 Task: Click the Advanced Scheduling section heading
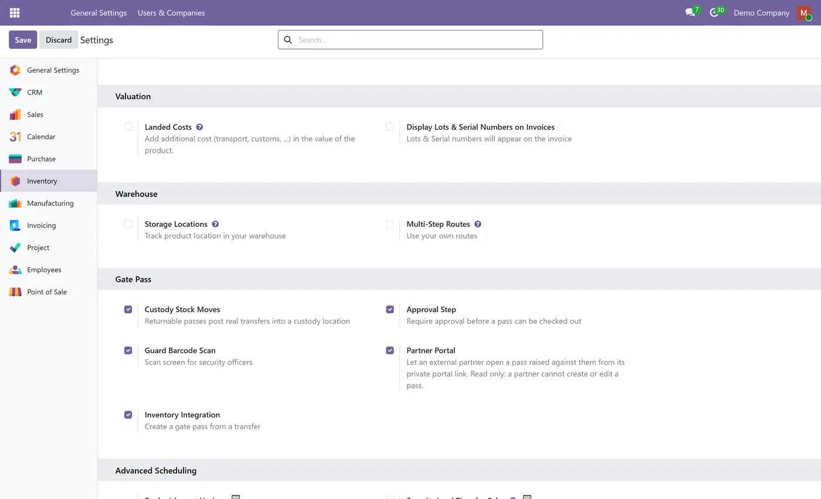point(156,470)
